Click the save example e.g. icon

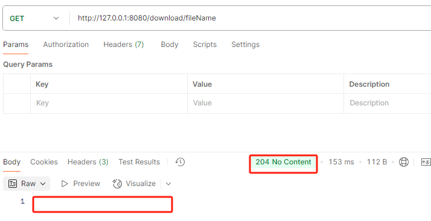[426, 162]
